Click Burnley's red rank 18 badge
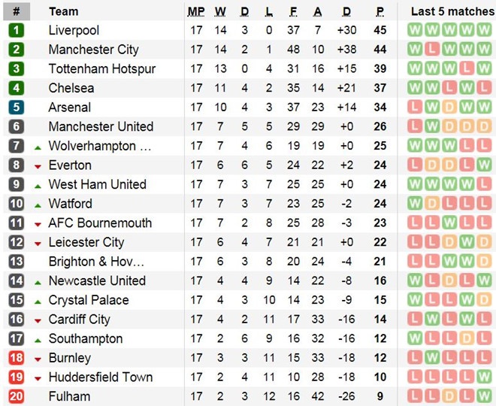The width and height of the screenshot is (496, 406). (x=17, y=358)
